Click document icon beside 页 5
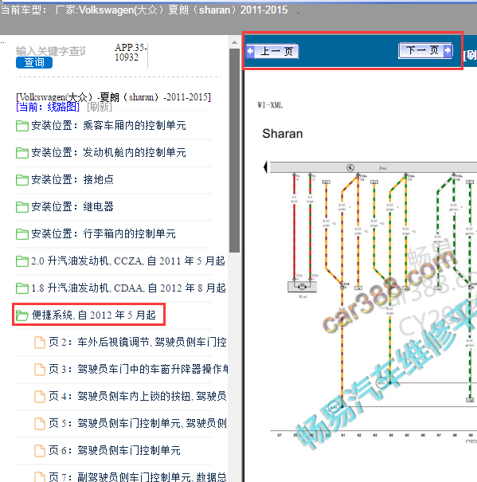This screenshot has width=477, height=482. point(39,424)
